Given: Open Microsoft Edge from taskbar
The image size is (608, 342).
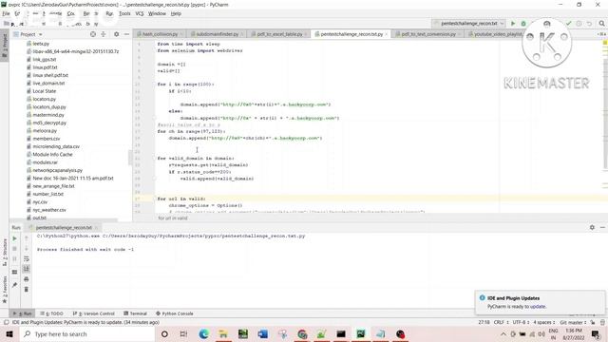Looking at the screenshot, I should [x=203, y=334].
